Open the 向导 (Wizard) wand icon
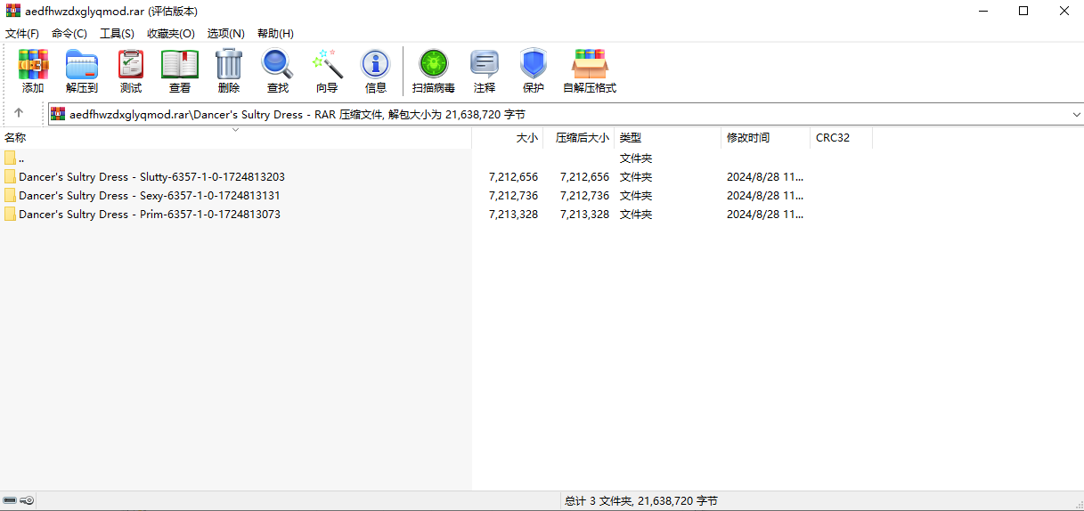 (327, 64)
